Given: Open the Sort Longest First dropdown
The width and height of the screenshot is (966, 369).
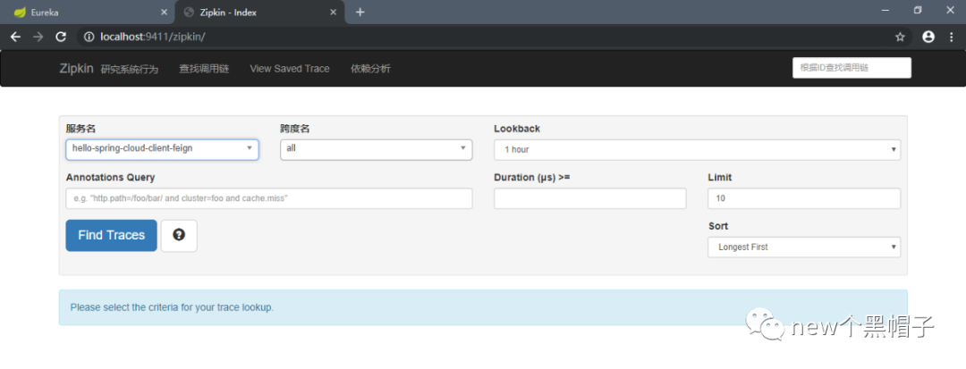Looking at the screenshot, I should point(804,247).
